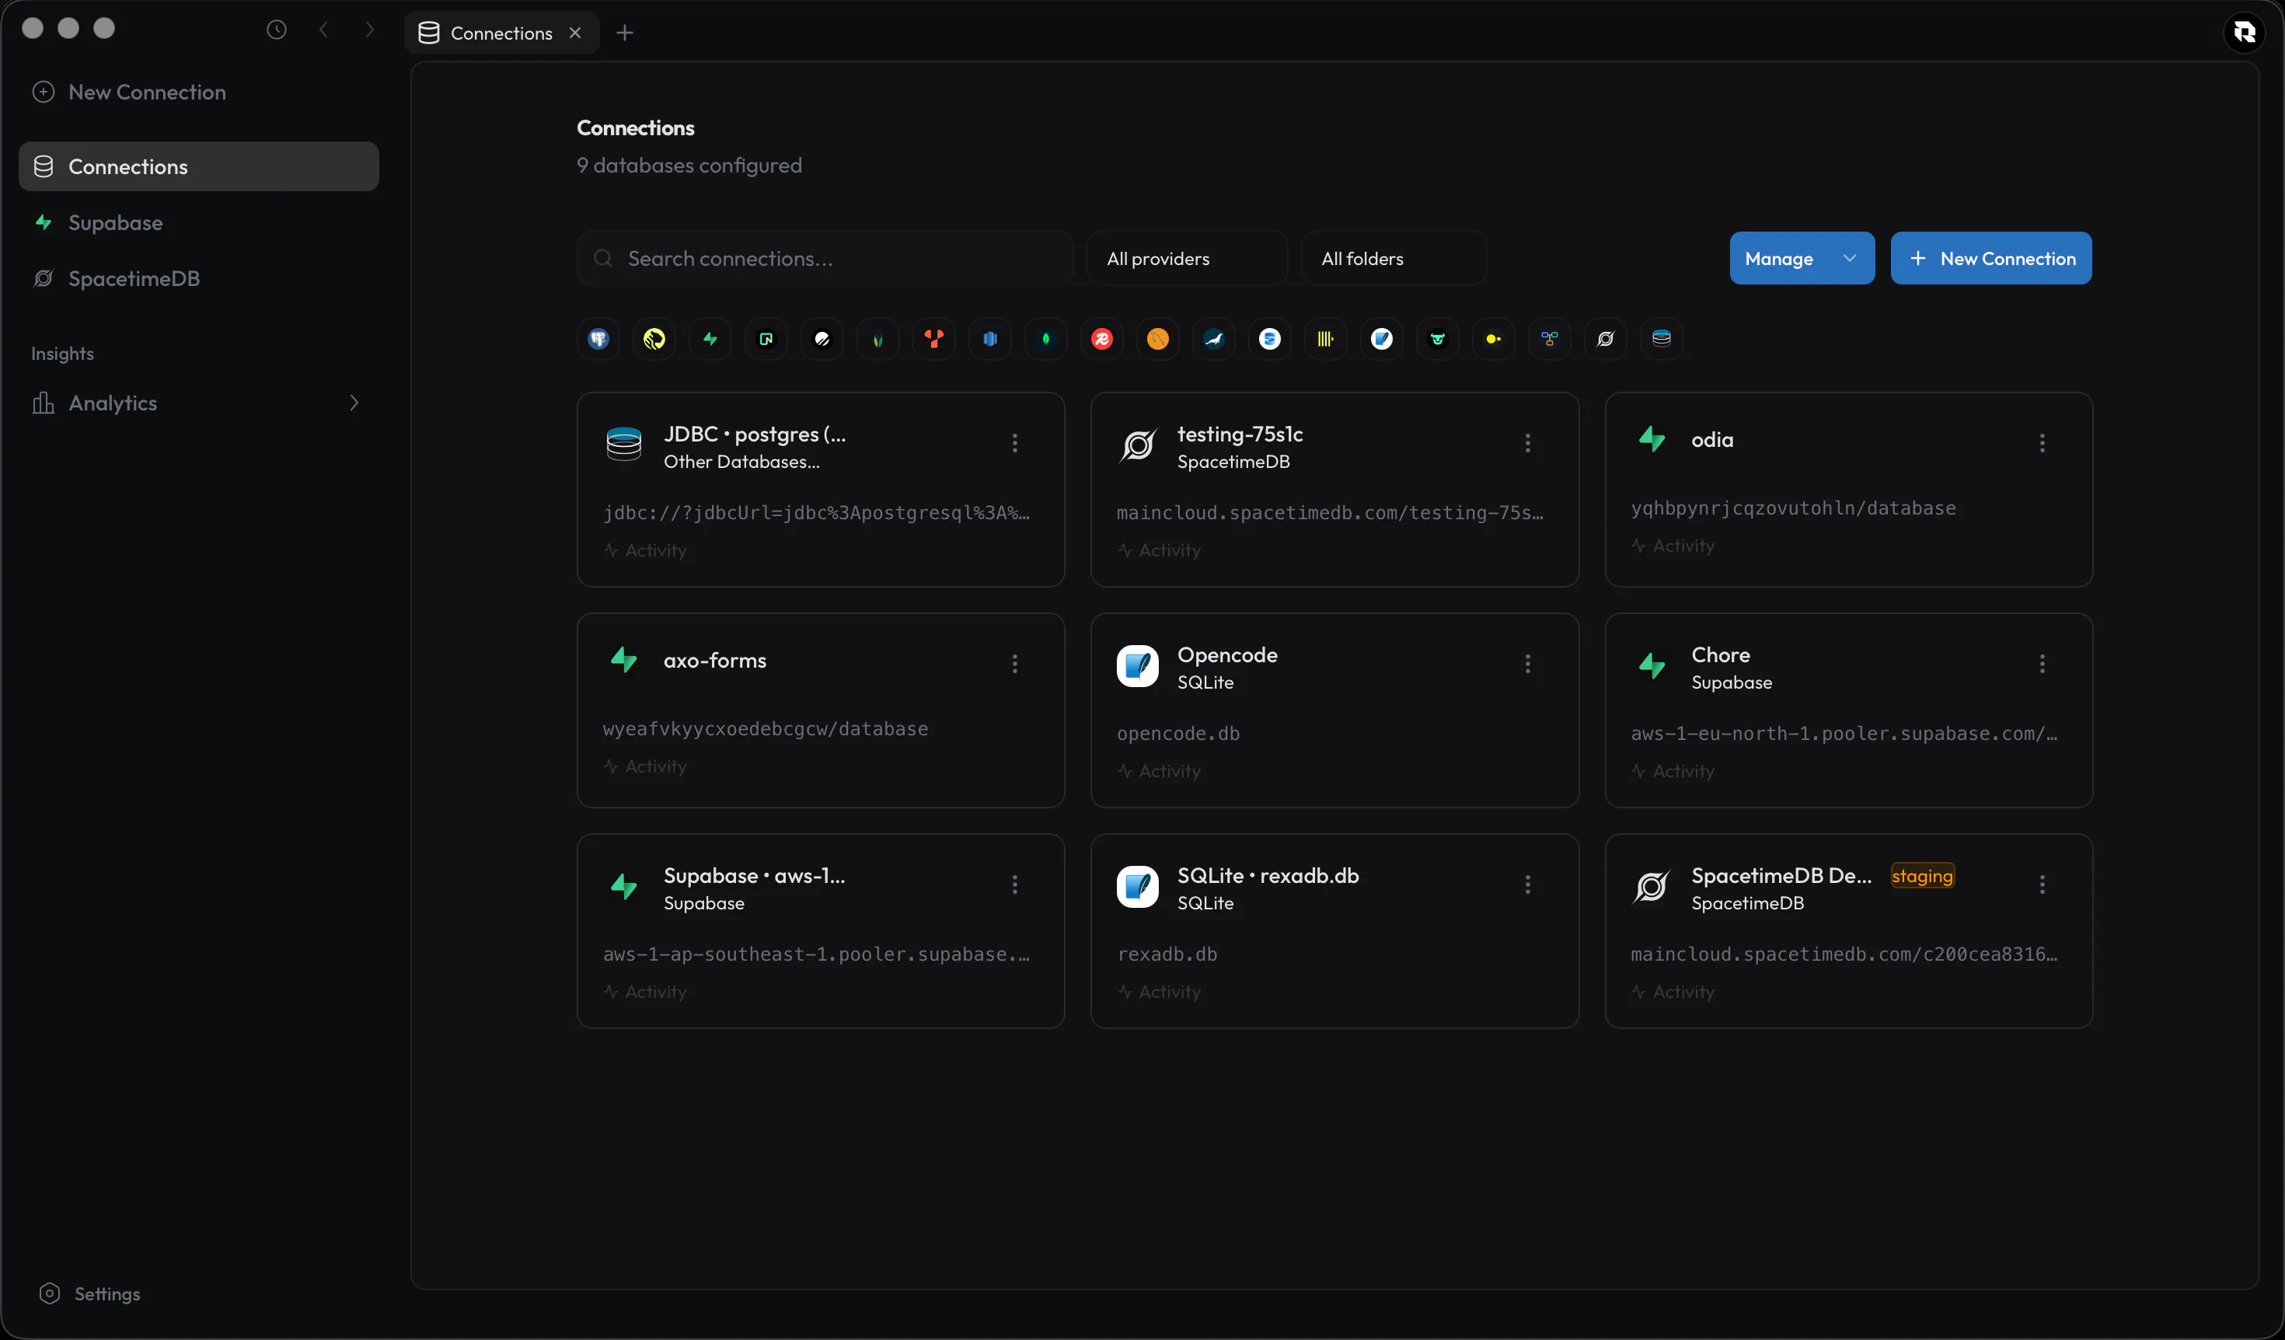The width and height of the screenshot is (2285, 1340).
Task: Open options menu for axo-forms card
Action: 1015,664
